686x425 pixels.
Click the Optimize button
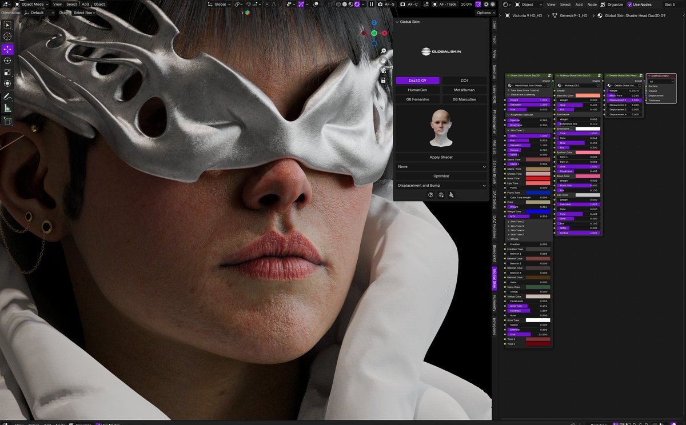pyautogui.click(x=441, y=176)
